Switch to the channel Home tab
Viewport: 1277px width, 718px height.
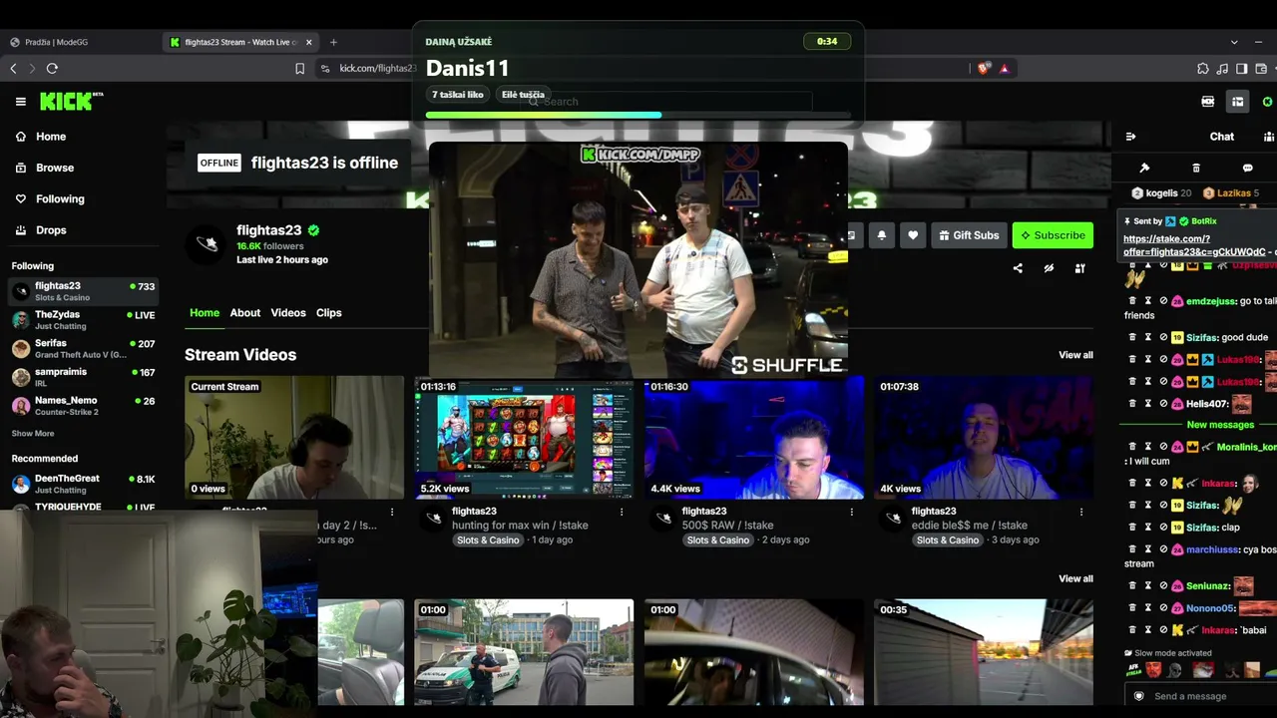205,313
